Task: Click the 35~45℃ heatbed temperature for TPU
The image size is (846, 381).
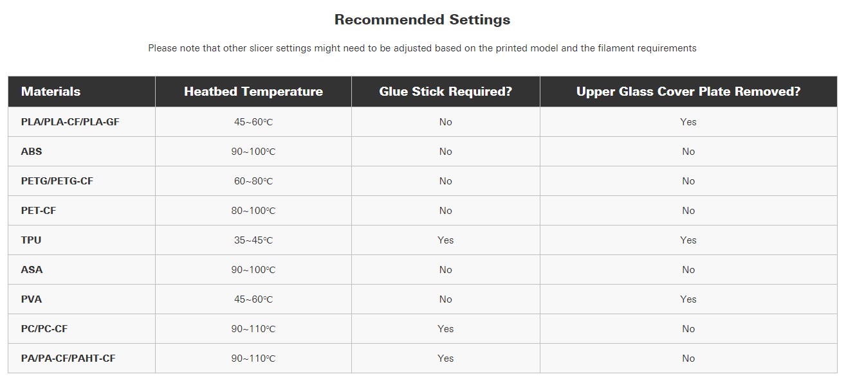Action: [253, 240]
